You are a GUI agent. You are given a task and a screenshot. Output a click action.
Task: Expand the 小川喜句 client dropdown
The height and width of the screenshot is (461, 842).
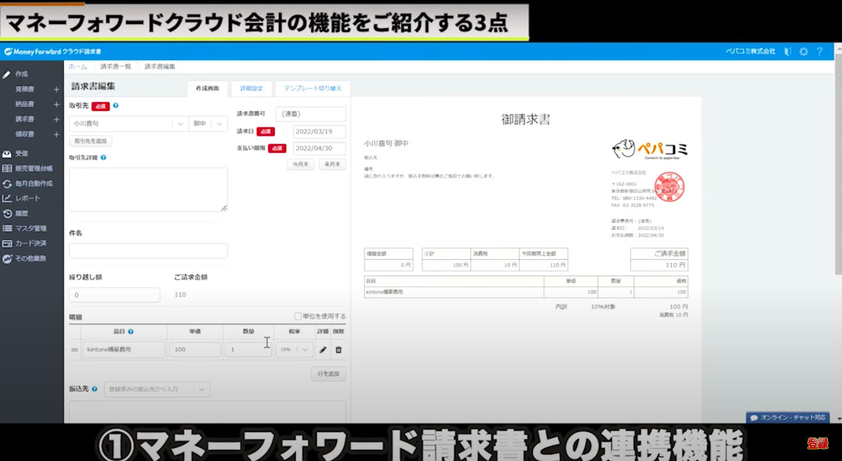coord(180,124)
